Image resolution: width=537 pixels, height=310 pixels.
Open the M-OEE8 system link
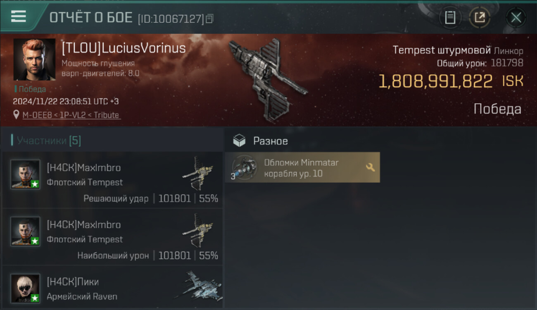click(x=37, y=115)
